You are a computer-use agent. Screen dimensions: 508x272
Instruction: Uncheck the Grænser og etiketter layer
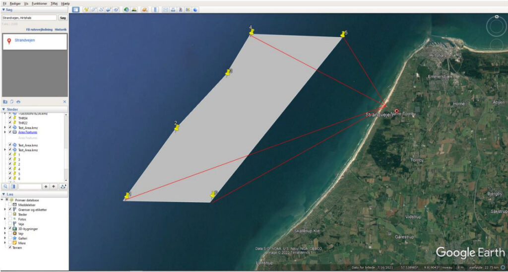[x=10, y=209]
